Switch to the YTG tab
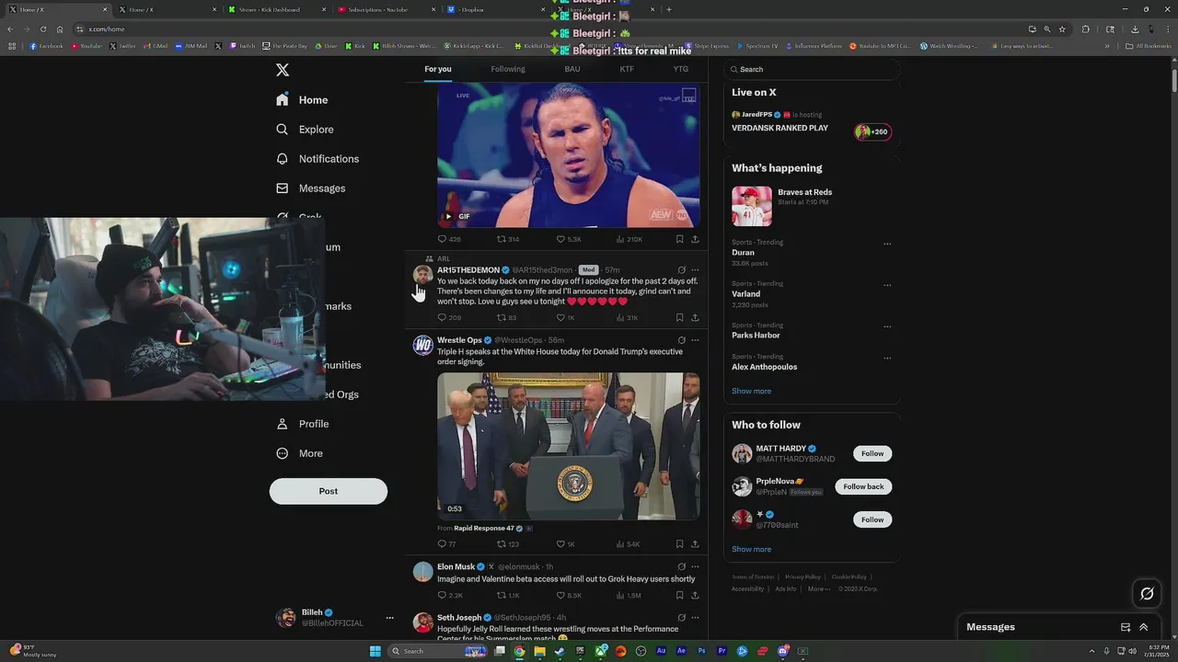Image resolution: width=1178 pixels, height=662 pixels. [681, 69]
